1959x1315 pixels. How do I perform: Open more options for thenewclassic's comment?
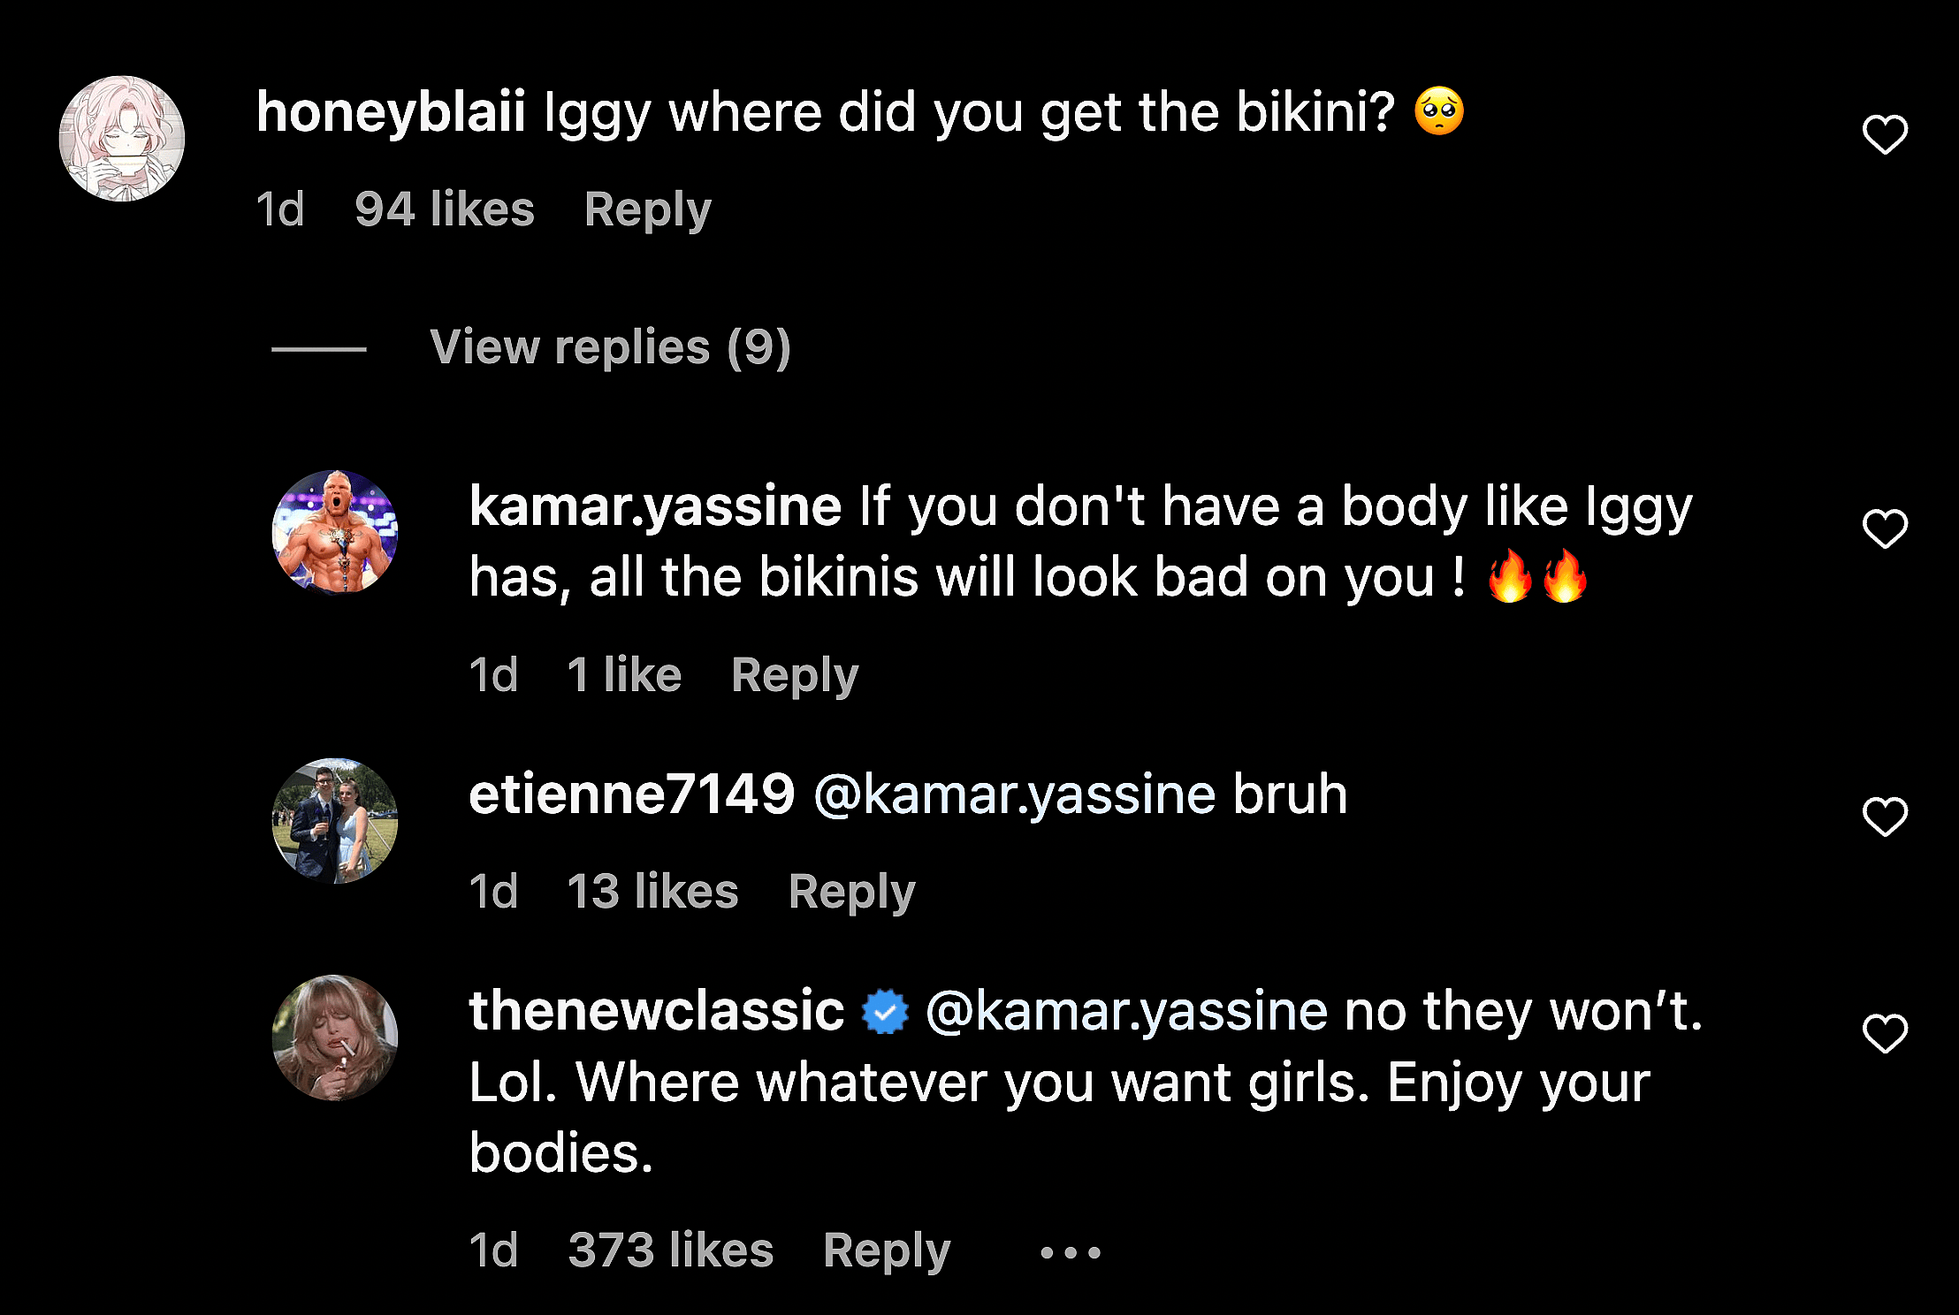(1070, 1250)
